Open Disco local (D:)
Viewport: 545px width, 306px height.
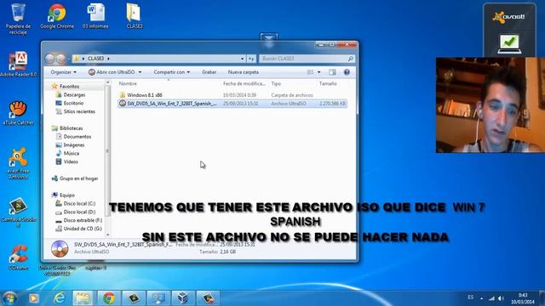(x=79, y=212)
